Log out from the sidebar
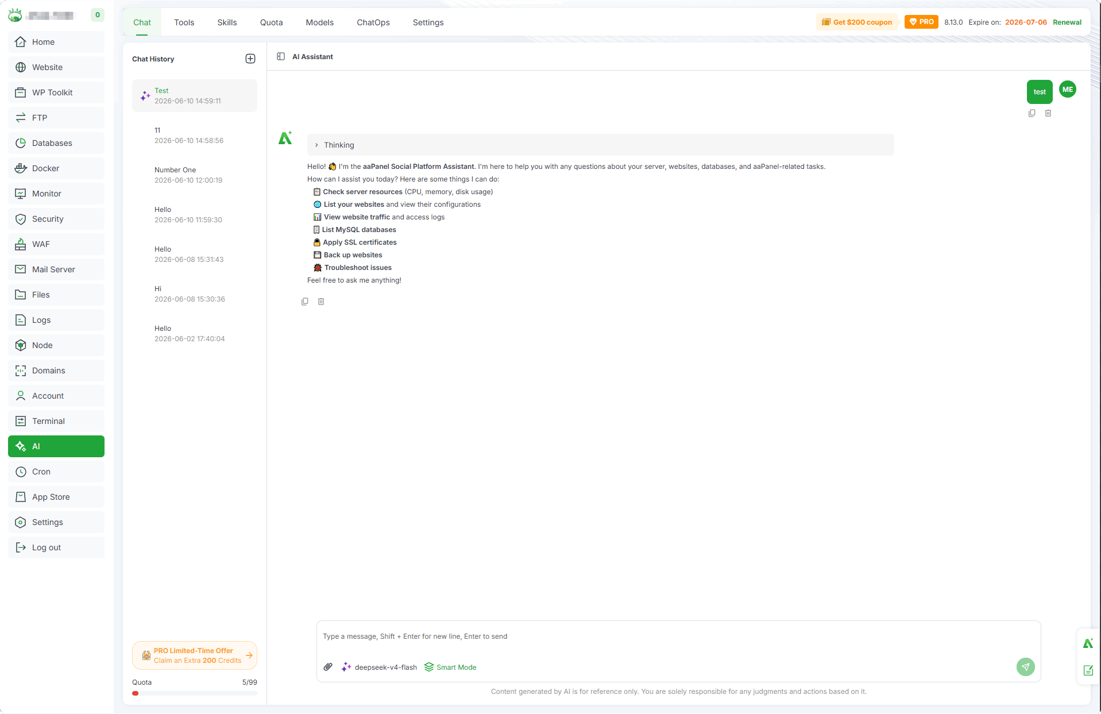Screen dimensions: 1101x714 pos(56,547)
